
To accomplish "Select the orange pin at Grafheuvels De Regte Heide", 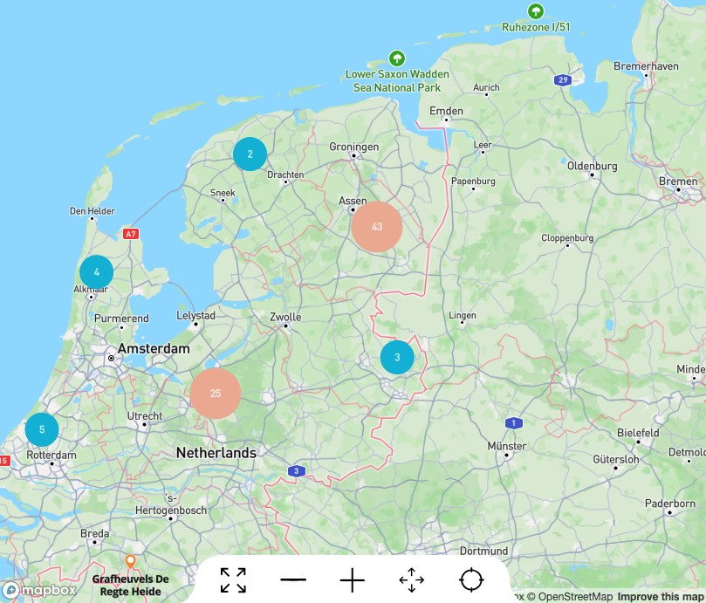I will click(x=130, y=562).
